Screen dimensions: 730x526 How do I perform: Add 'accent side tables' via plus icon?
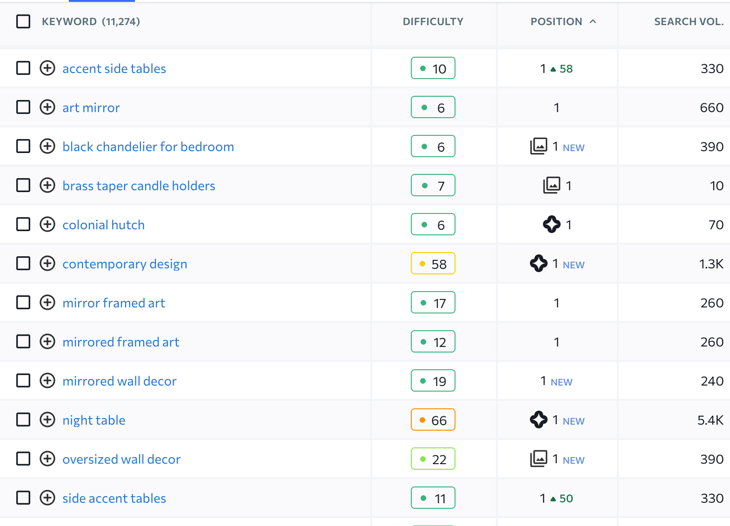click(47, 68)
